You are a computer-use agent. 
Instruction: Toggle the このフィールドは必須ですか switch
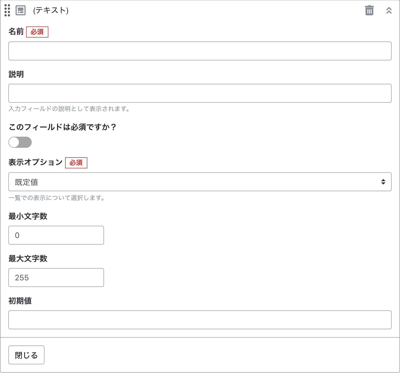pos(20,142)
